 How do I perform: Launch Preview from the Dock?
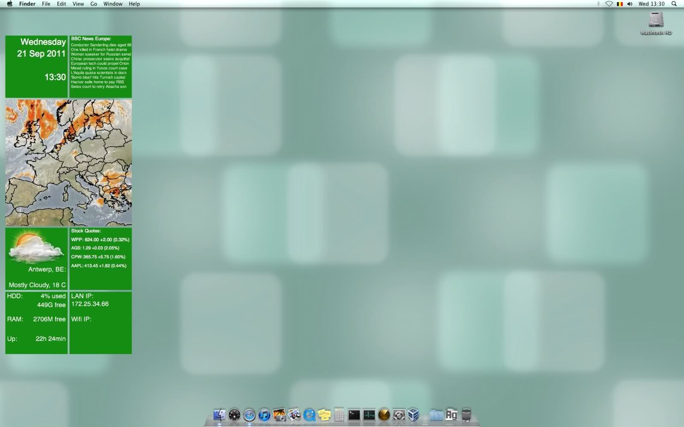[294, 414]
